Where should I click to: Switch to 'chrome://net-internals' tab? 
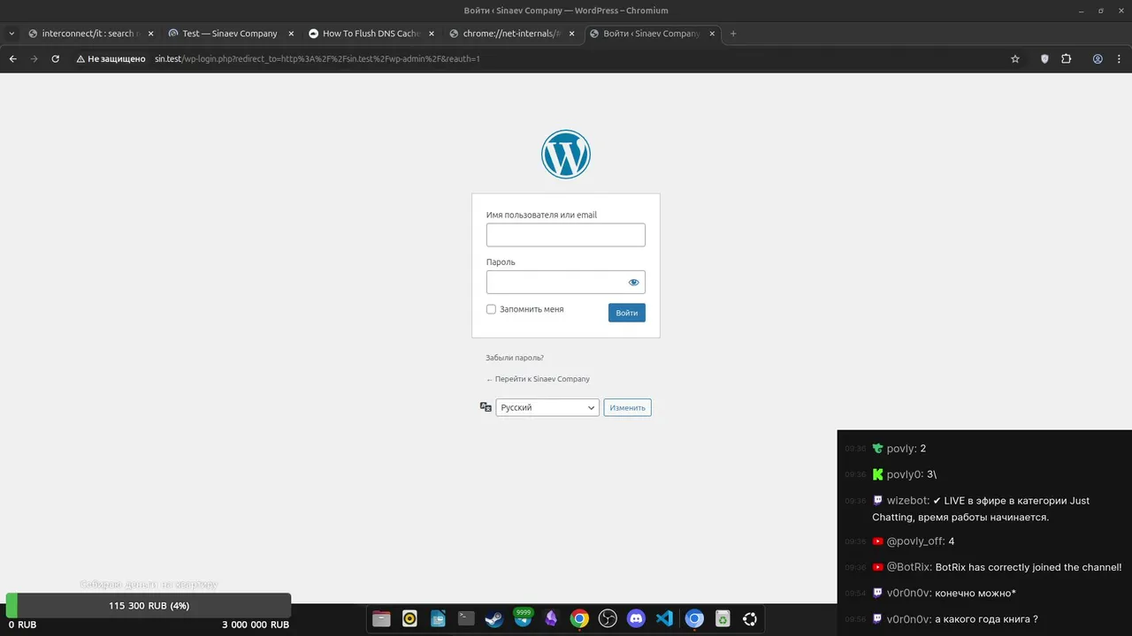point(511,34)
